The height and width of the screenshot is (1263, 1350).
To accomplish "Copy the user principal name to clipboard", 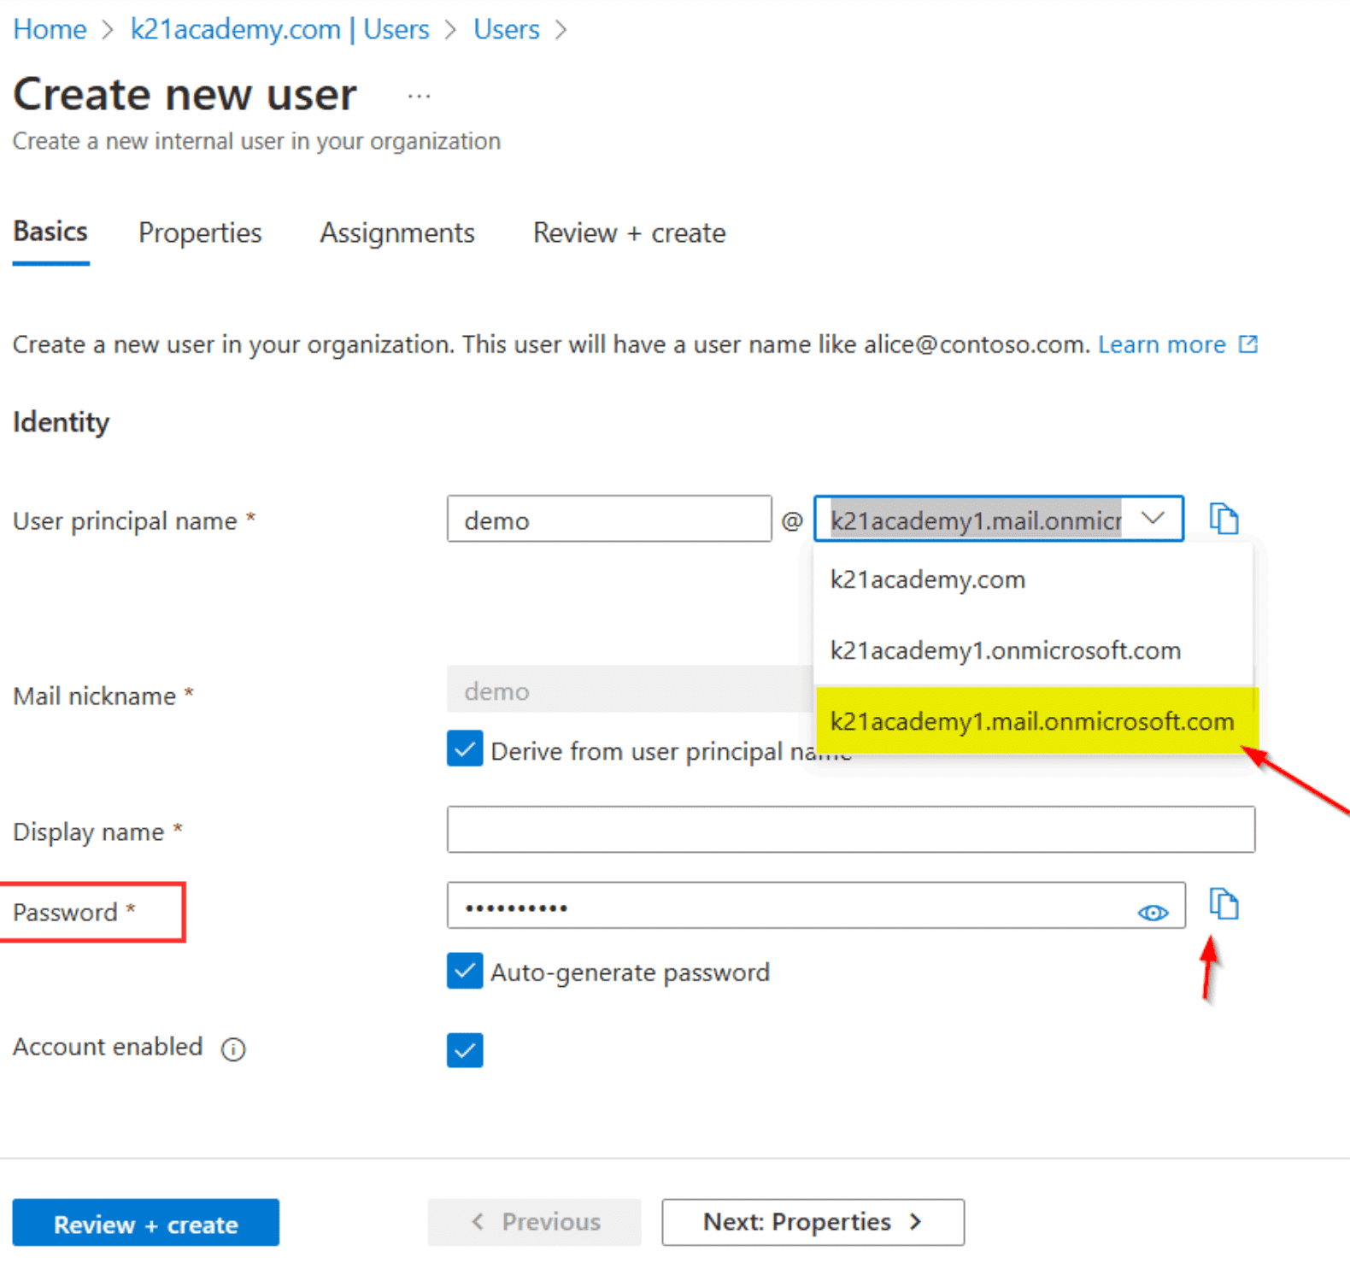I will click(1224, 519).
